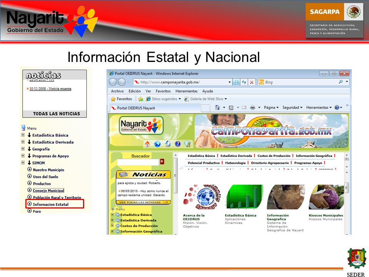369x277 pixels.
Task: Click the Acerca de la OEIDRUS globe thumbnail
Action: point(202,197)
